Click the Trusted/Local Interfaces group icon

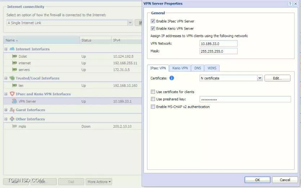tap(12, 78)
